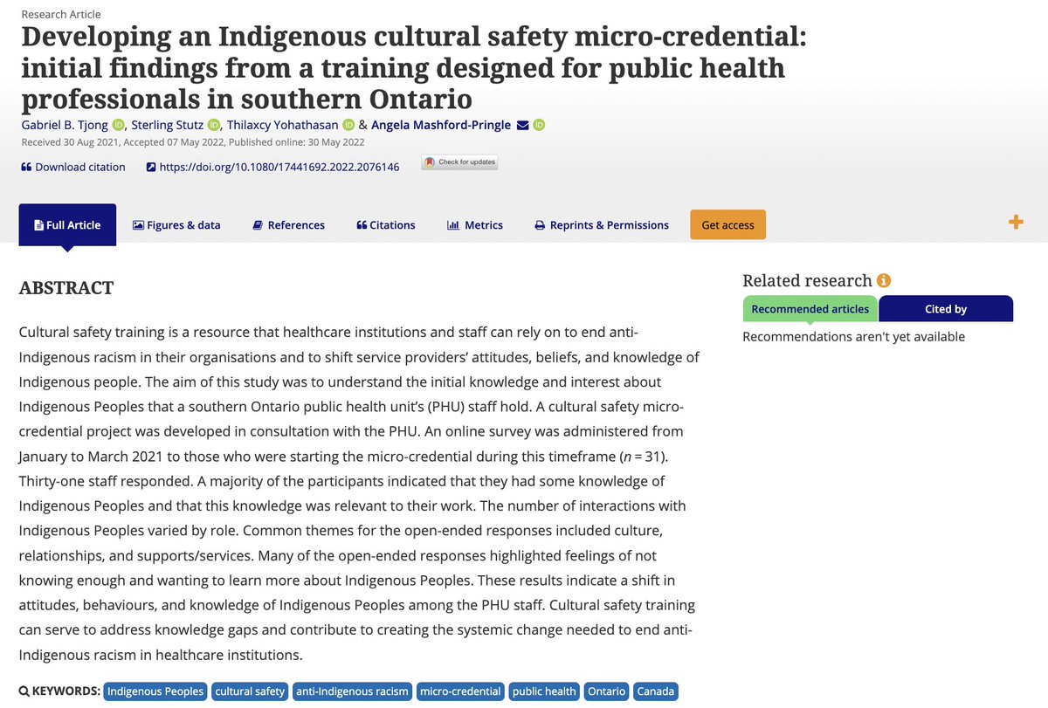Click the Related research heading

[x=807, y=280]
